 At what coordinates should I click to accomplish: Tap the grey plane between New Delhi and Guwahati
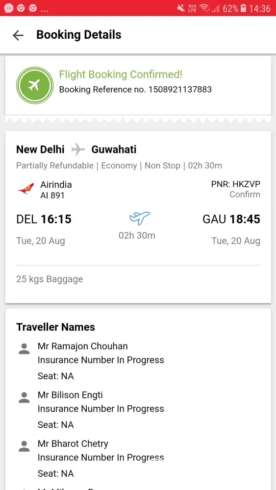point(78,149)
